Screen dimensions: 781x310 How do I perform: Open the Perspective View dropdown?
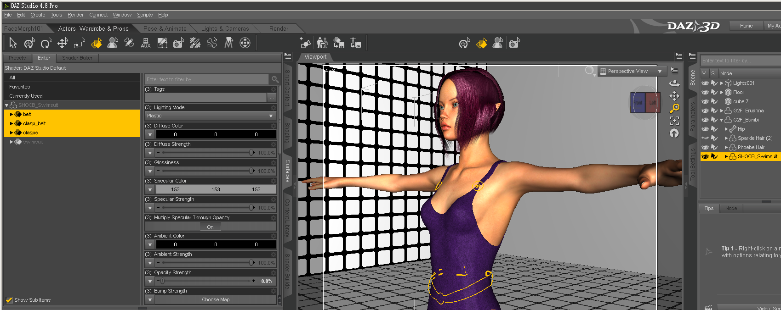click(x=632, y=71)
